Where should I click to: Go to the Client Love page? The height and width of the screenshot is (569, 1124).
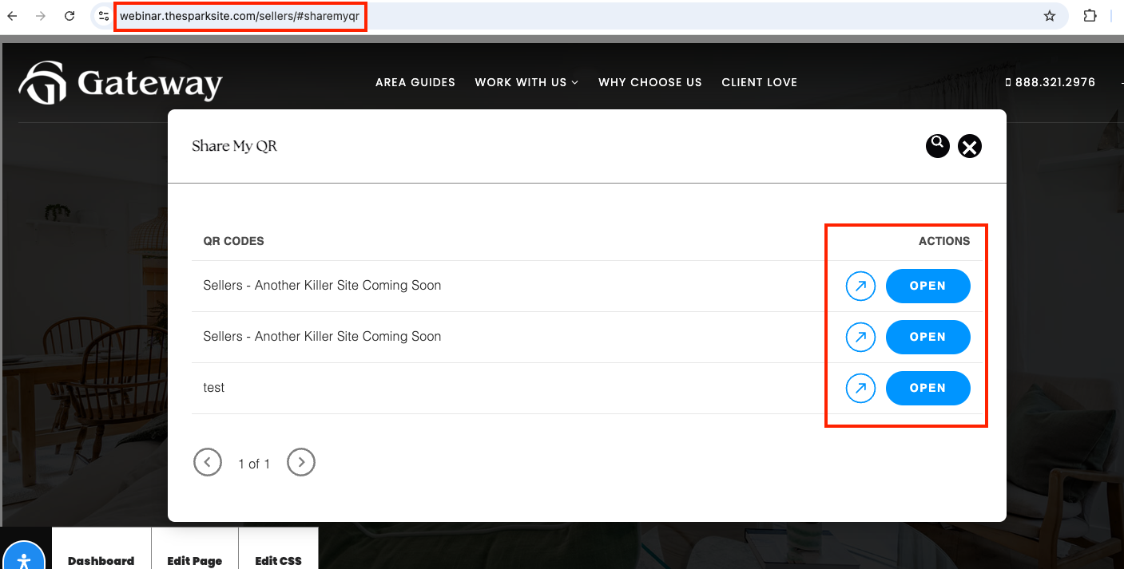tap(760, 82)
